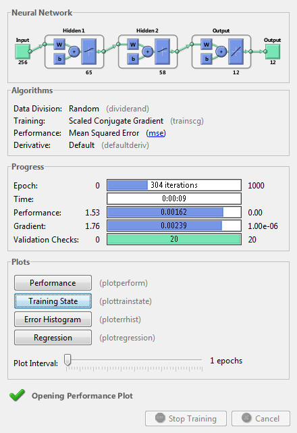
Task: Click the Validation Checks progress bar
Action: coord(174,239)
